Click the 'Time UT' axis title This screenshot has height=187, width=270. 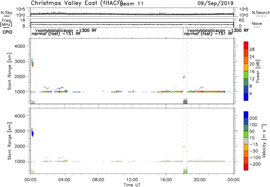(x=132, y=185)
